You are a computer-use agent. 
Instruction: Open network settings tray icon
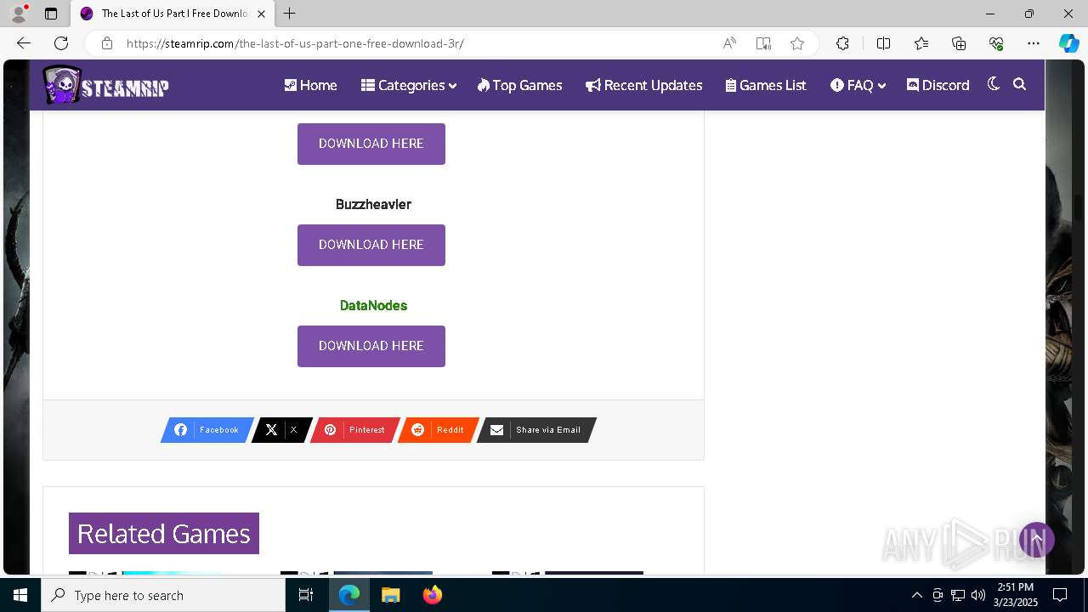[958, 595]
